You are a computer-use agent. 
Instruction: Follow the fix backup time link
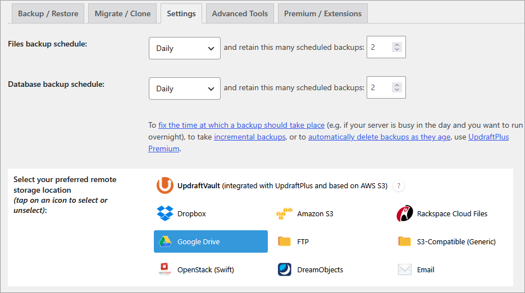[x=241, y=125]
